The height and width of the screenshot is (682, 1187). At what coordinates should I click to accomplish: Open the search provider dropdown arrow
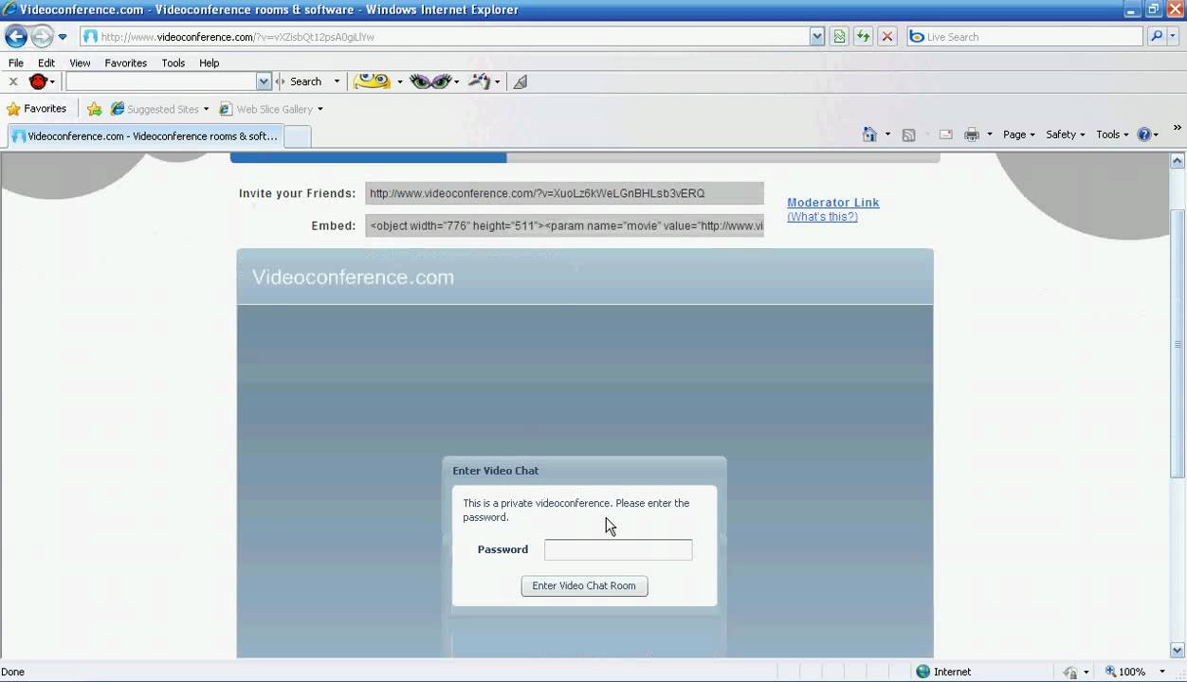tap(1173, 37)
